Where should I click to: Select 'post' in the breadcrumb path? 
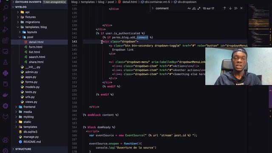pyautogui.click(x=111, y=2)
